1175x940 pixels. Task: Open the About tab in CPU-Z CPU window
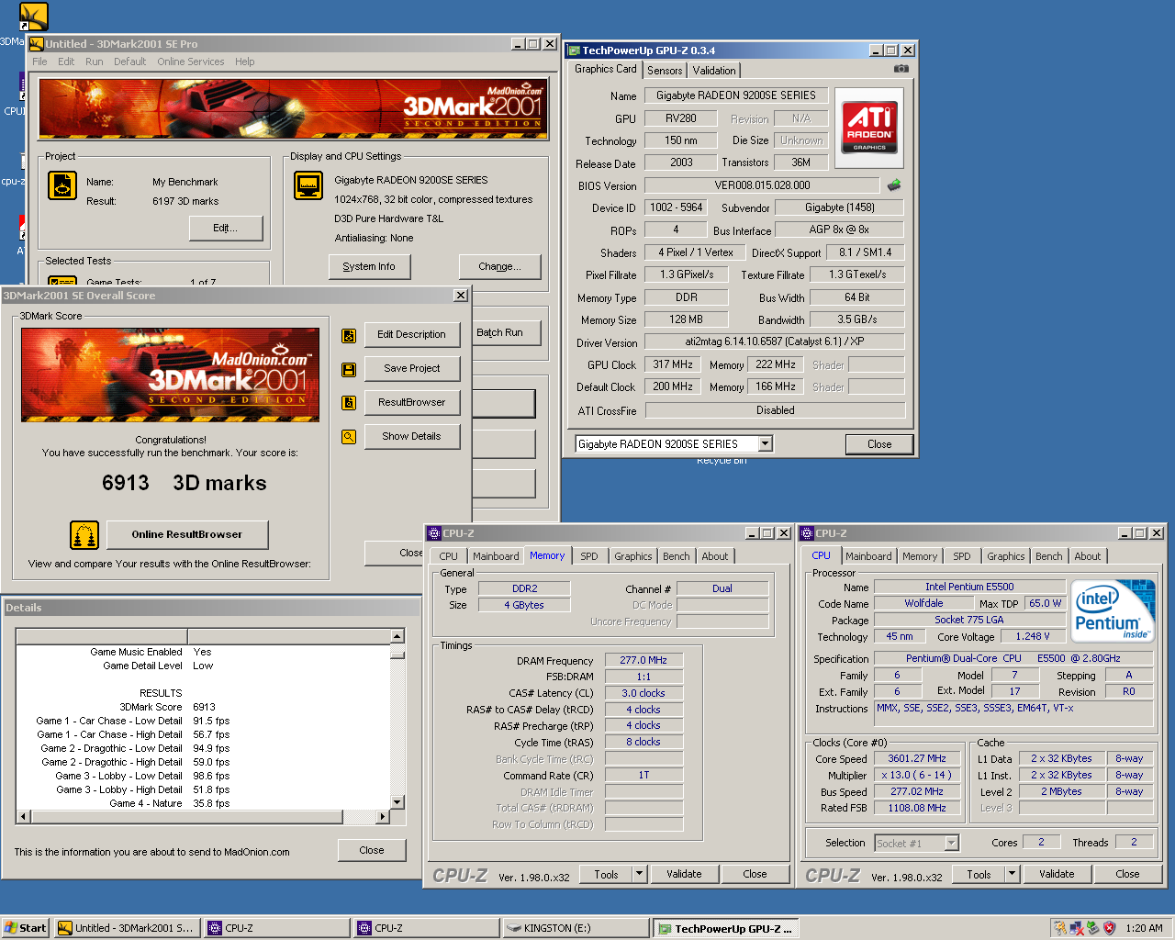(1088, 556)
